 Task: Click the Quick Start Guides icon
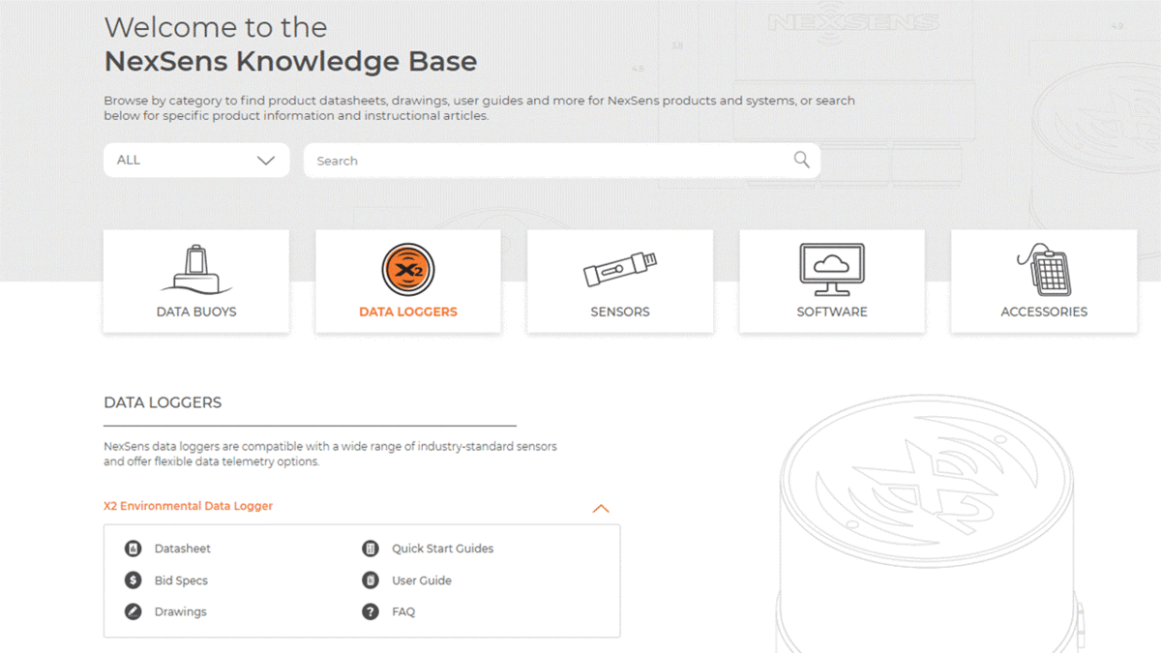pos(370,549)
